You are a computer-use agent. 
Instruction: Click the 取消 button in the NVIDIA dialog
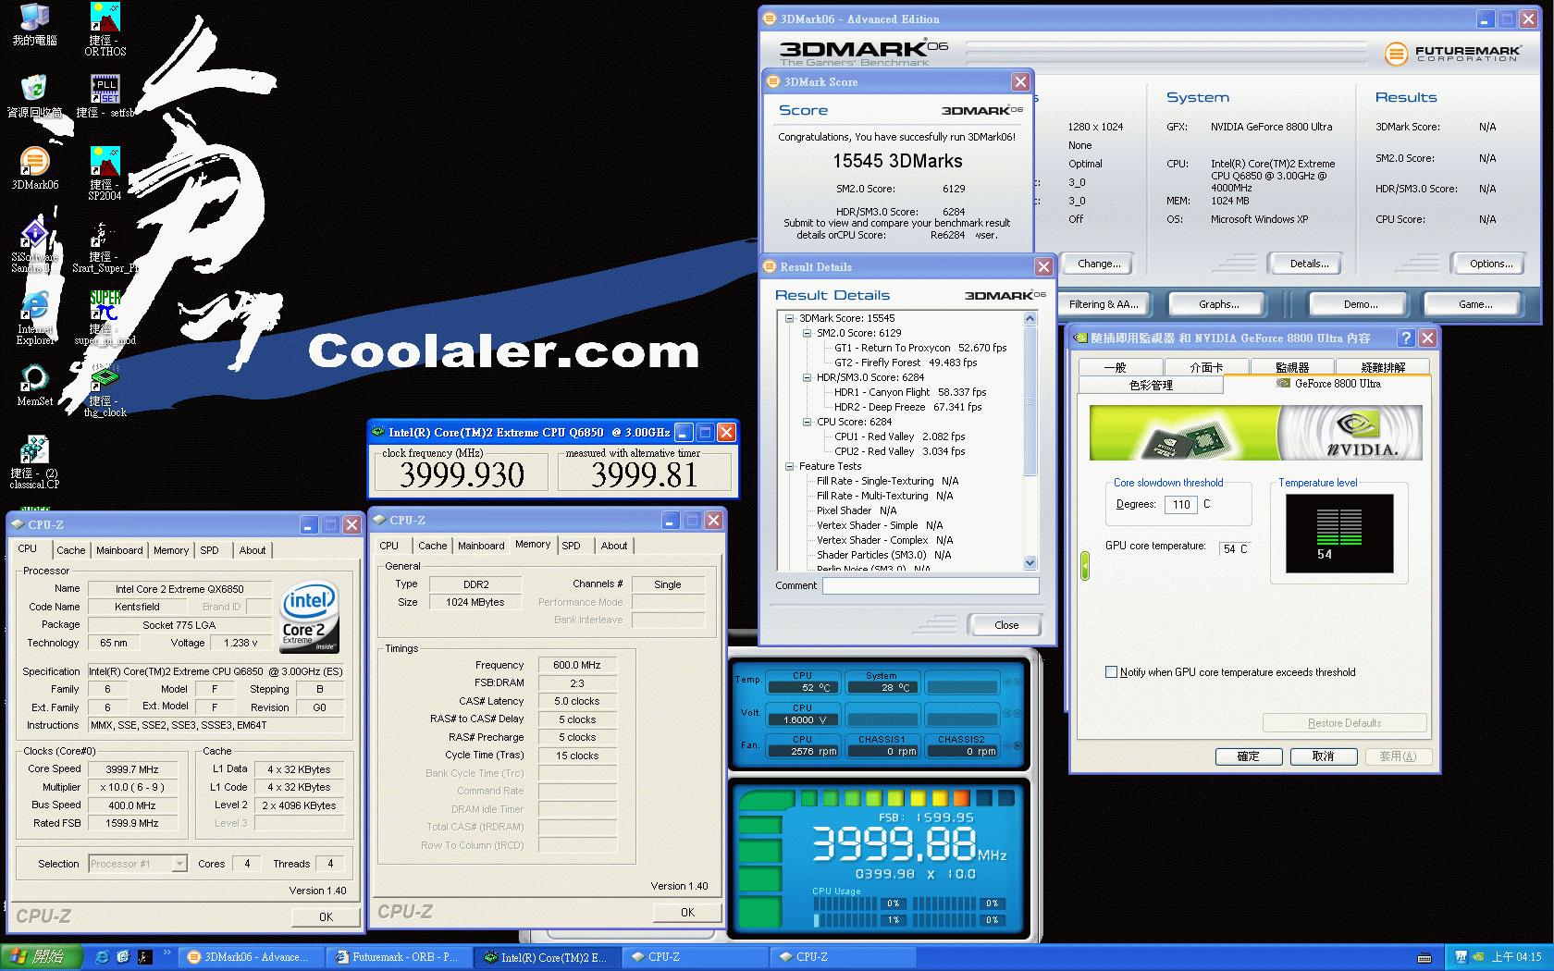pyautogui.click(x=1324, y=756)
